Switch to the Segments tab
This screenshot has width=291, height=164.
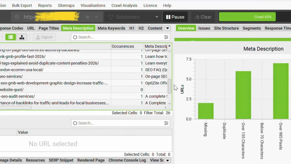click(x=252, y=28)
